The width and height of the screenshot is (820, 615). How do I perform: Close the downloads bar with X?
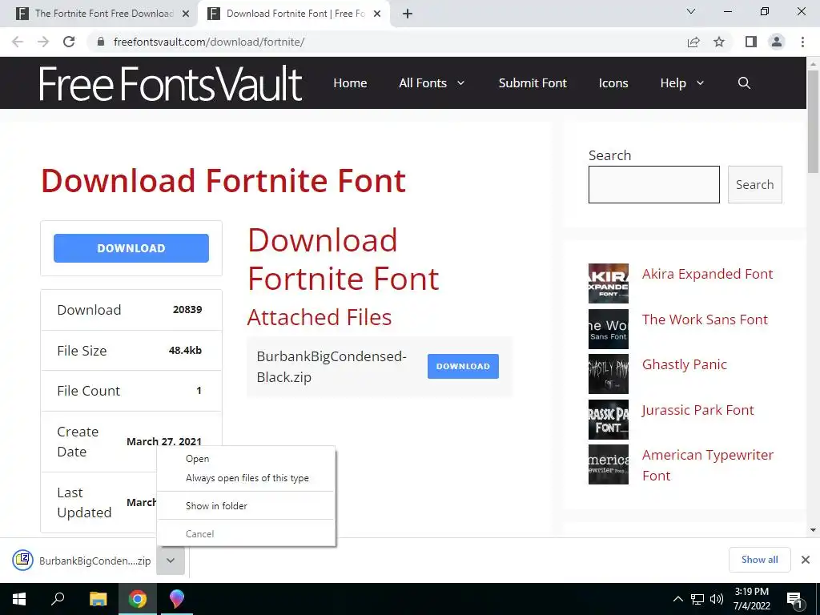pyautogui.click(x=806, y=560)
